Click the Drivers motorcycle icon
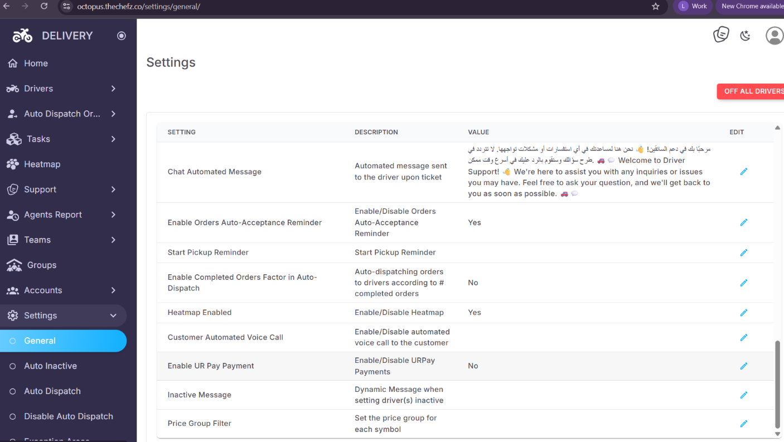This screenshot has height=442, width=784. tap(13, 89)
